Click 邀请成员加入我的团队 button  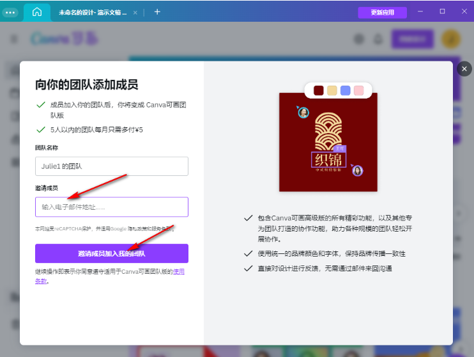point(112,253)
